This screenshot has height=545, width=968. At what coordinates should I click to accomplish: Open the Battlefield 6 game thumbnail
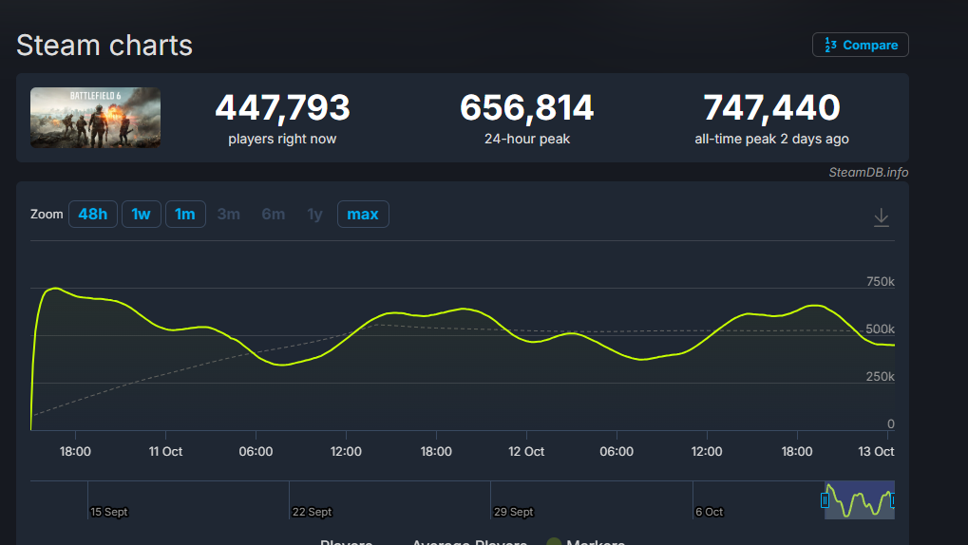pyautogui.click(x=96, y=118)
